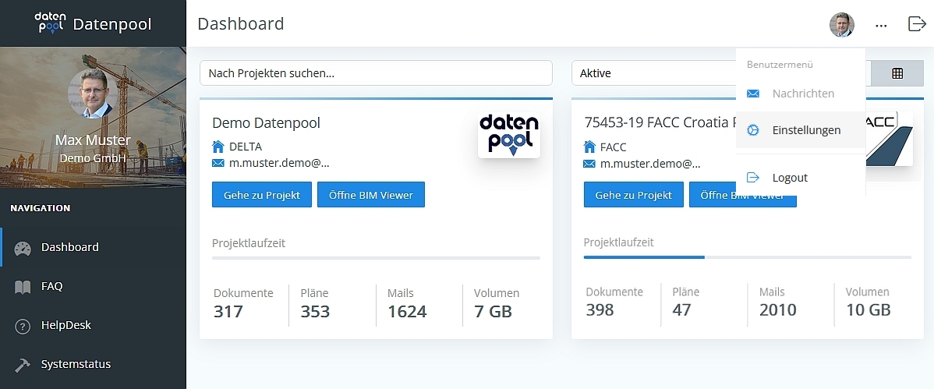Select Logout from the Benutzermenü
The image size is (934, 389).
click(x=789, y=178)
